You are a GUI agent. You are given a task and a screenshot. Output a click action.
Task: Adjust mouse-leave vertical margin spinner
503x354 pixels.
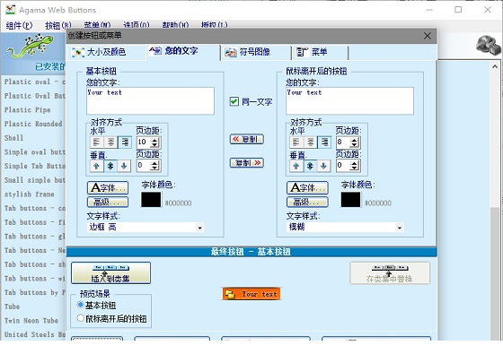pyautogui.click(x=355, y=166)
